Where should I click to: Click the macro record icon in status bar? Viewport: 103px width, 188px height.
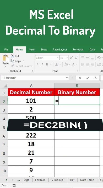click(14, 185)
